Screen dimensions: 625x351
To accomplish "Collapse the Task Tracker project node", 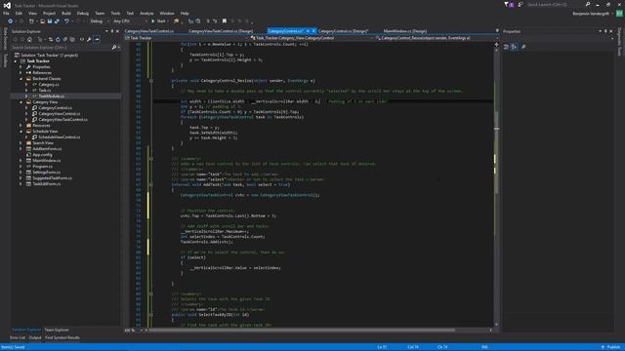I will click(x=16, y=61).
